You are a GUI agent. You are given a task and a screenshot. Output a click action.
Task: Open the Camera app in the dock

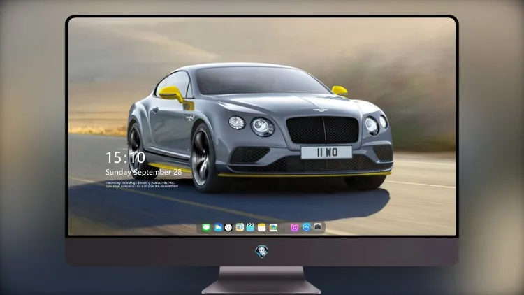pos(318,227)
